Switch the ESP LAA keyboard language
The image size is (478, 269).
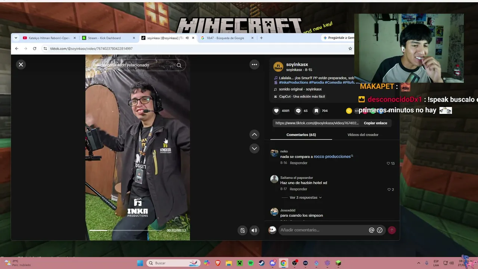(436, 263)
